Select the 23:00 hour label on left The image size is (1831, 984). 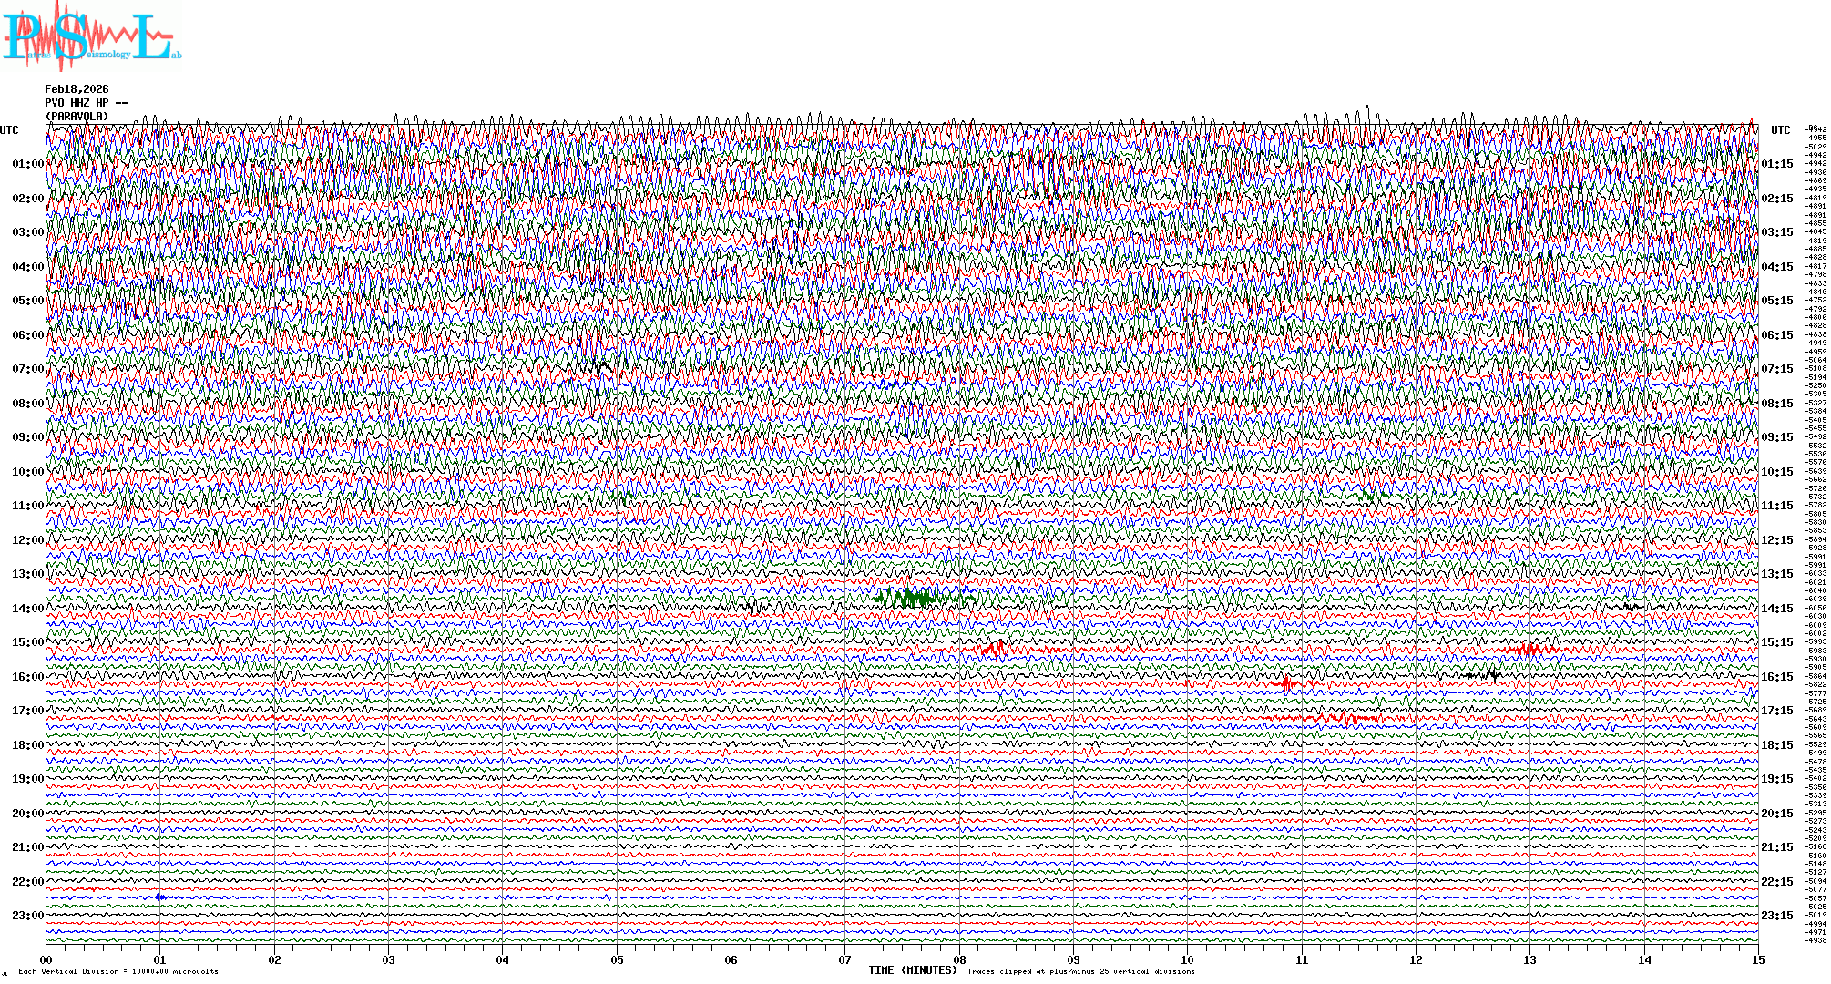click(x=27, y=916)
